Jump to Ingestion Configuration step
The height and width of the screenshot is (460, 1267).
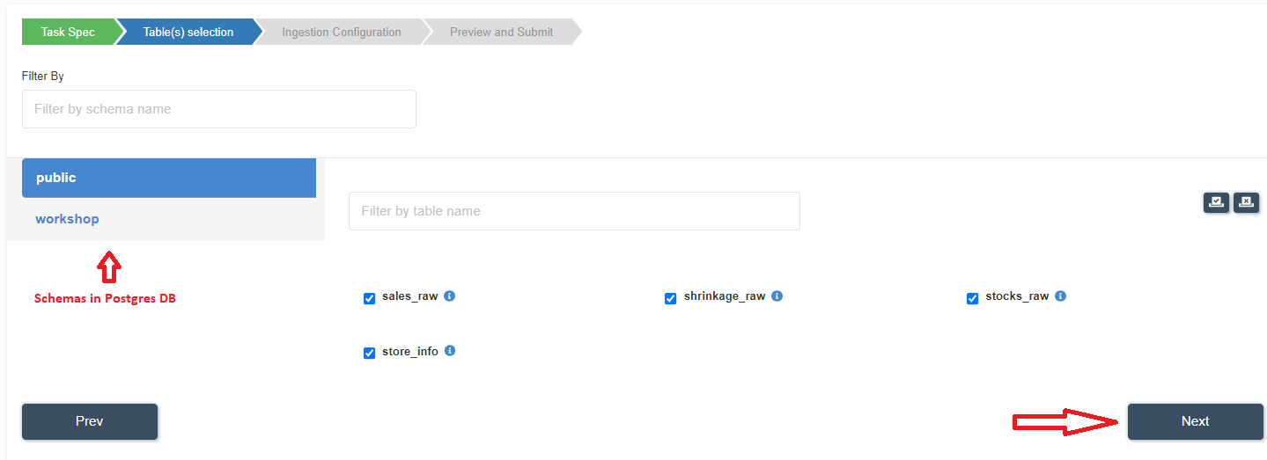point(342,33)
